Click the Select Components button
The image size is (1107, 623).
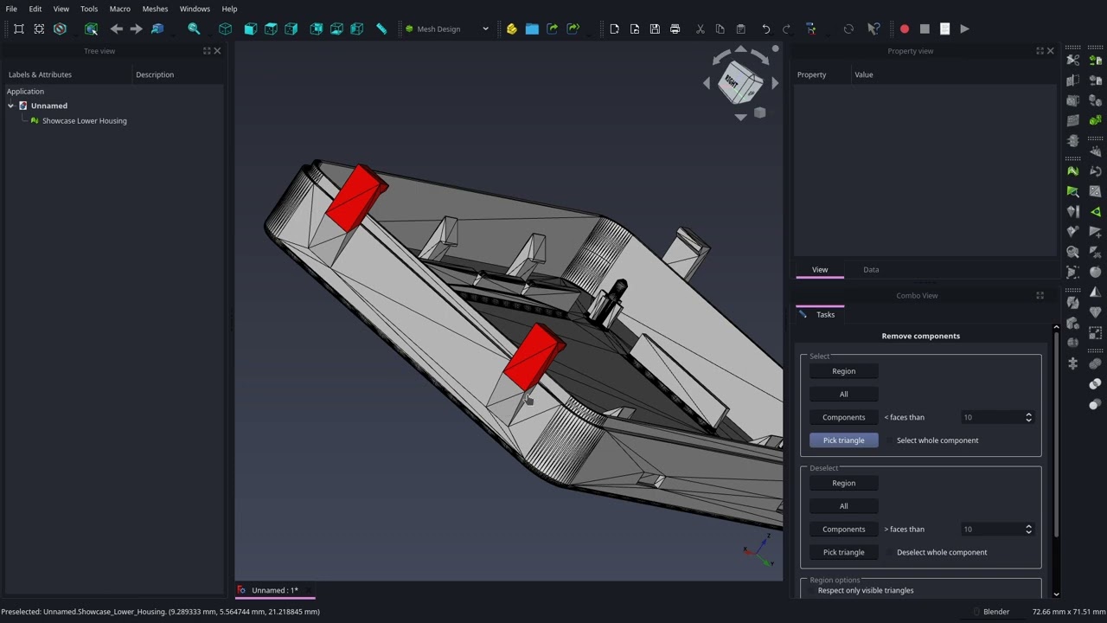tap(843, 417)
